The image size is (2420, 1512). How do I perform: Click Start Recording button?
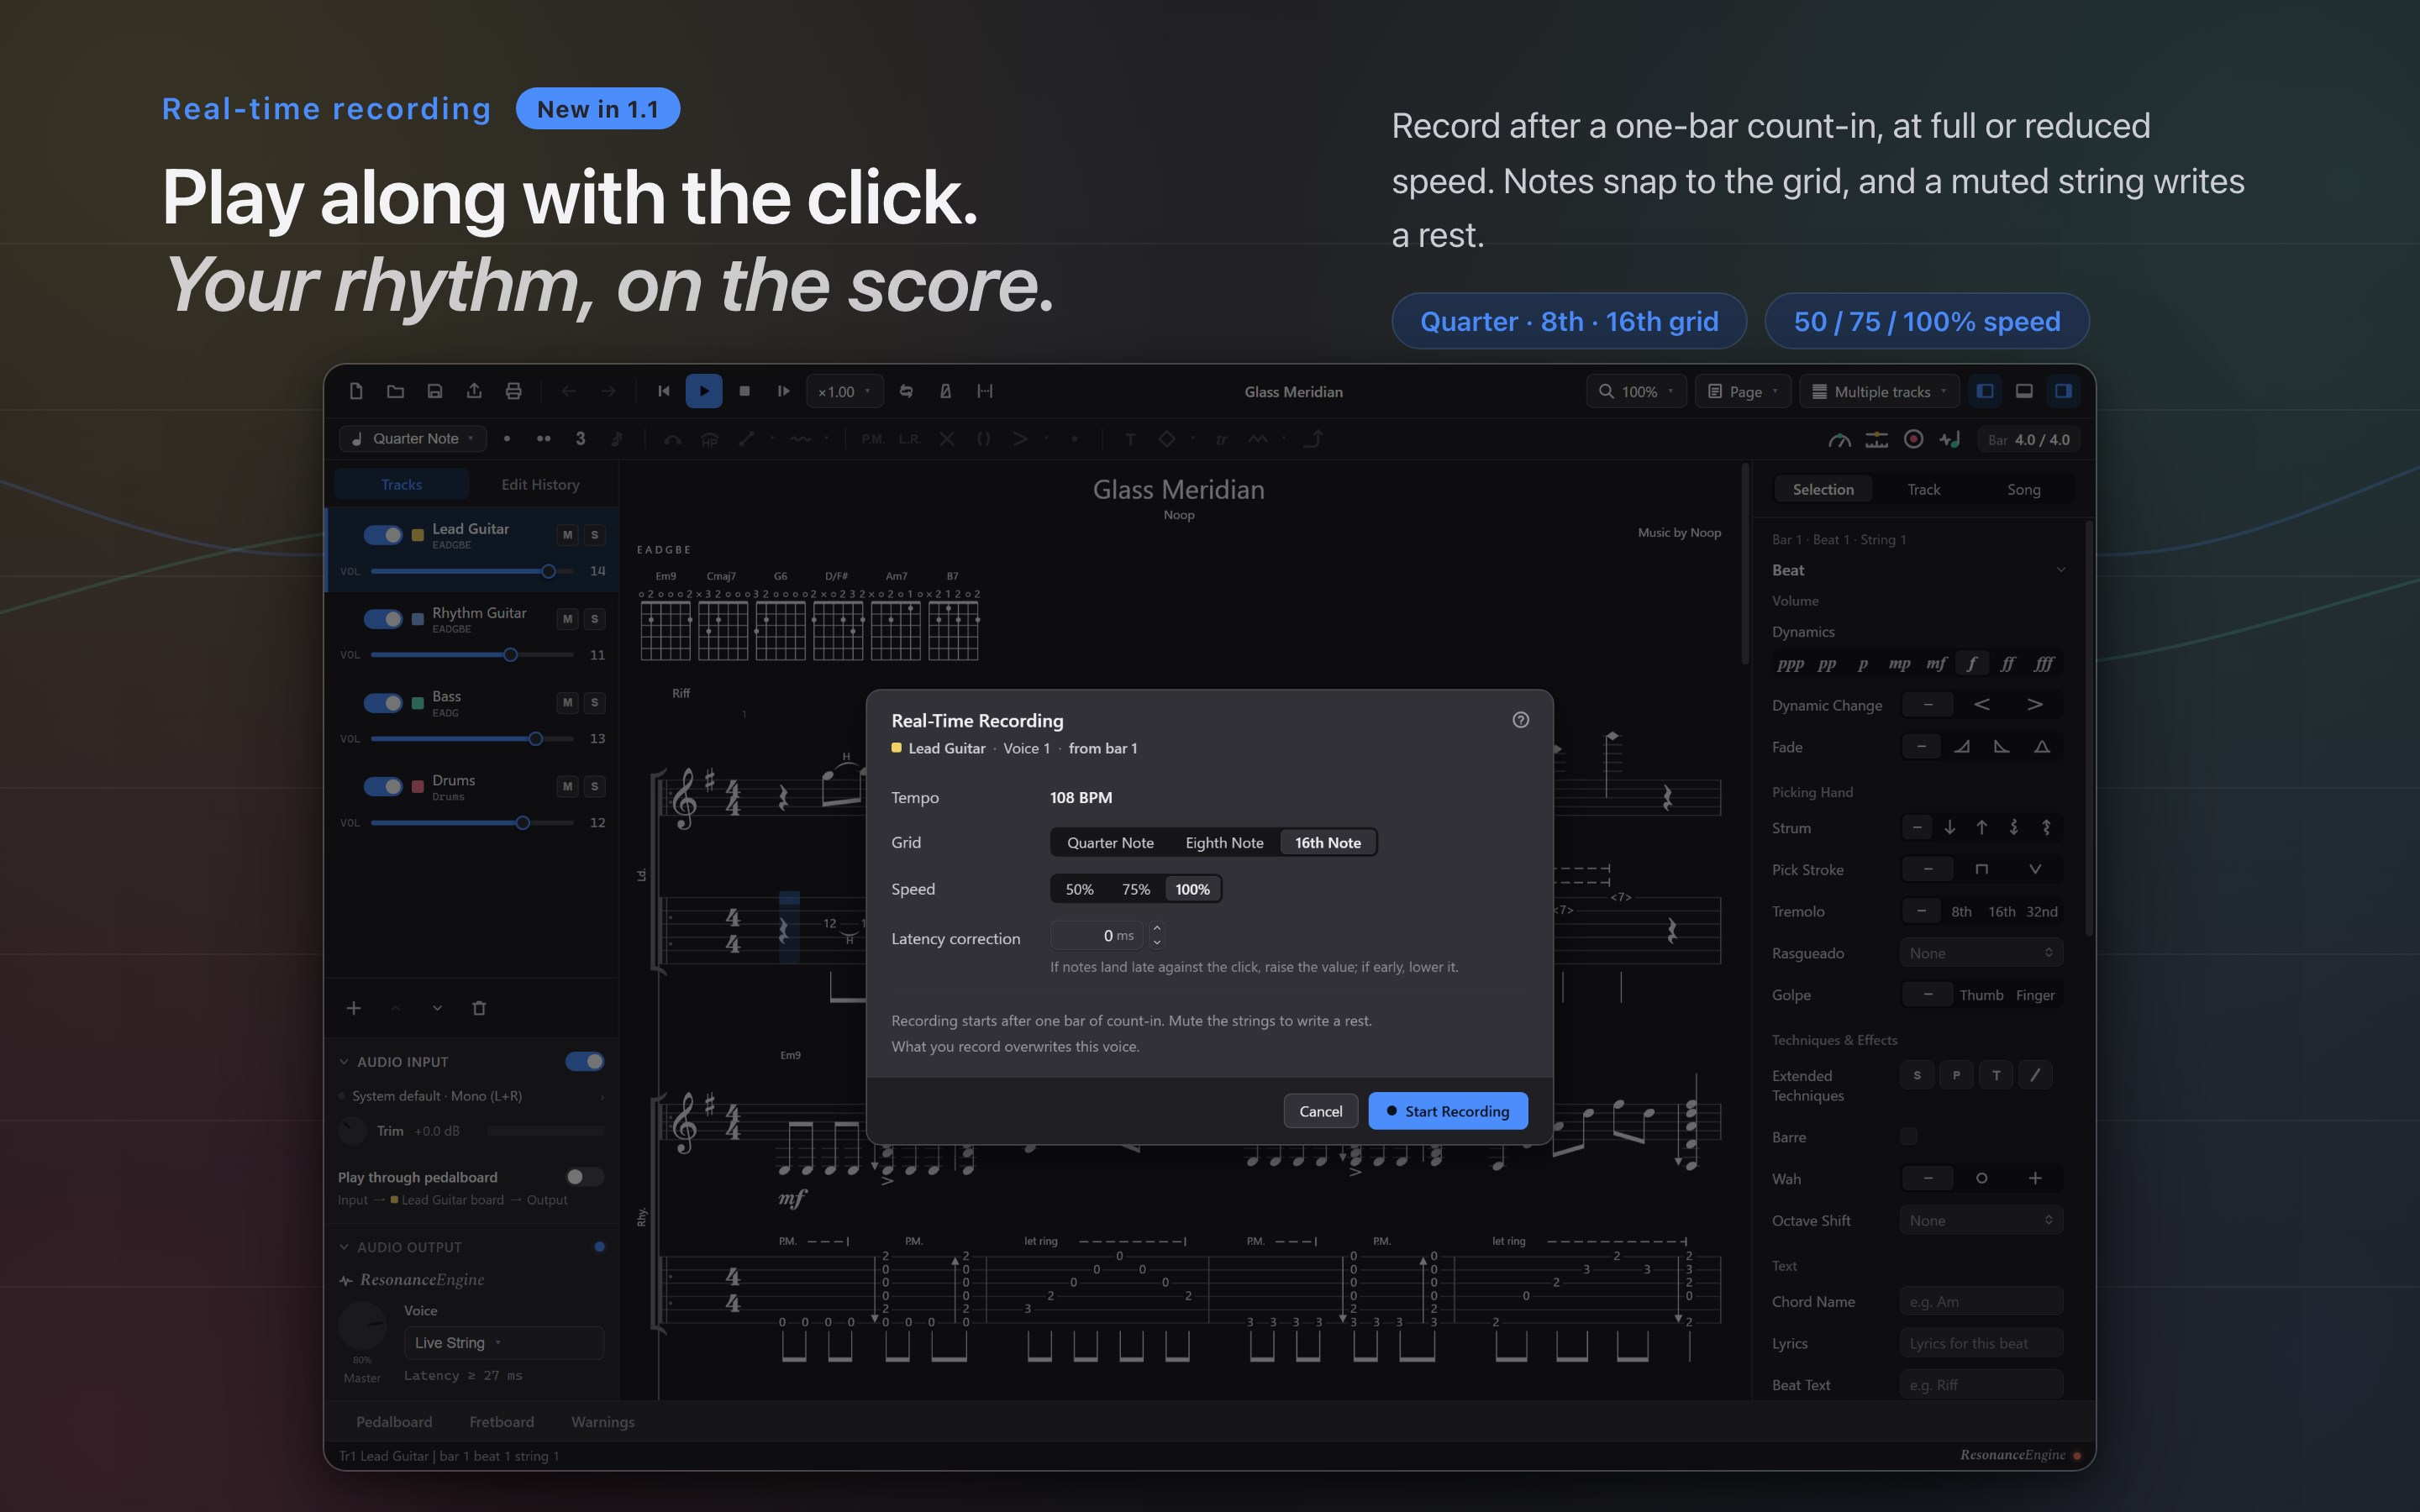[x=1448, y=1111]
